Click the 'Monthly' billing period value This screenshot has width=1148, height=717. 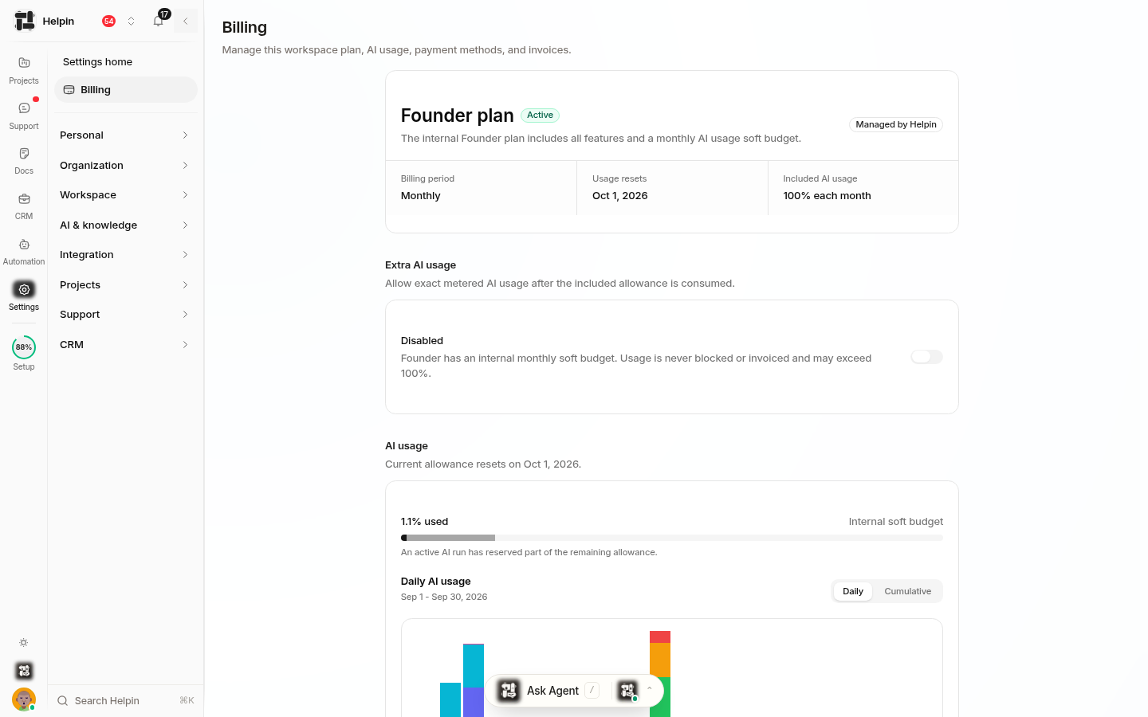point(420,196)
